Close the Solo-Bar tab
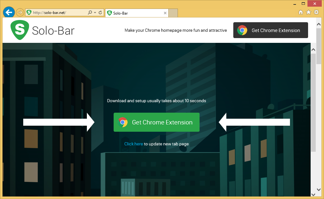Screen dimensions: 324x199 165,13
